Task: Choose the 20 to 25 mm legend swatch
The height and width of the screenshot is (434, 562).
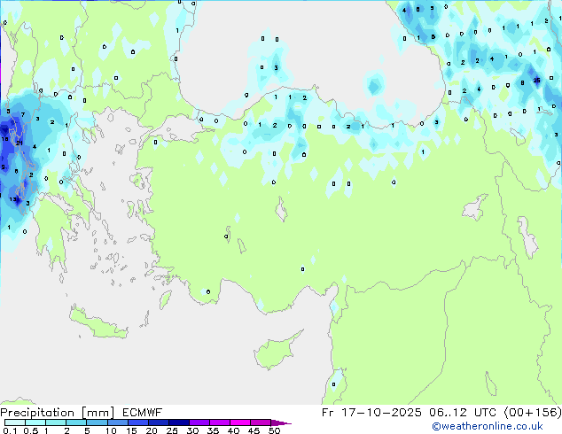Action: coord(158,422)
